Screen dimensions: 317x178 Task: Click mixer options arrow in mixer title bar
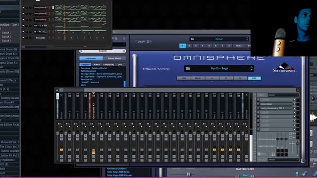(57, 90)
